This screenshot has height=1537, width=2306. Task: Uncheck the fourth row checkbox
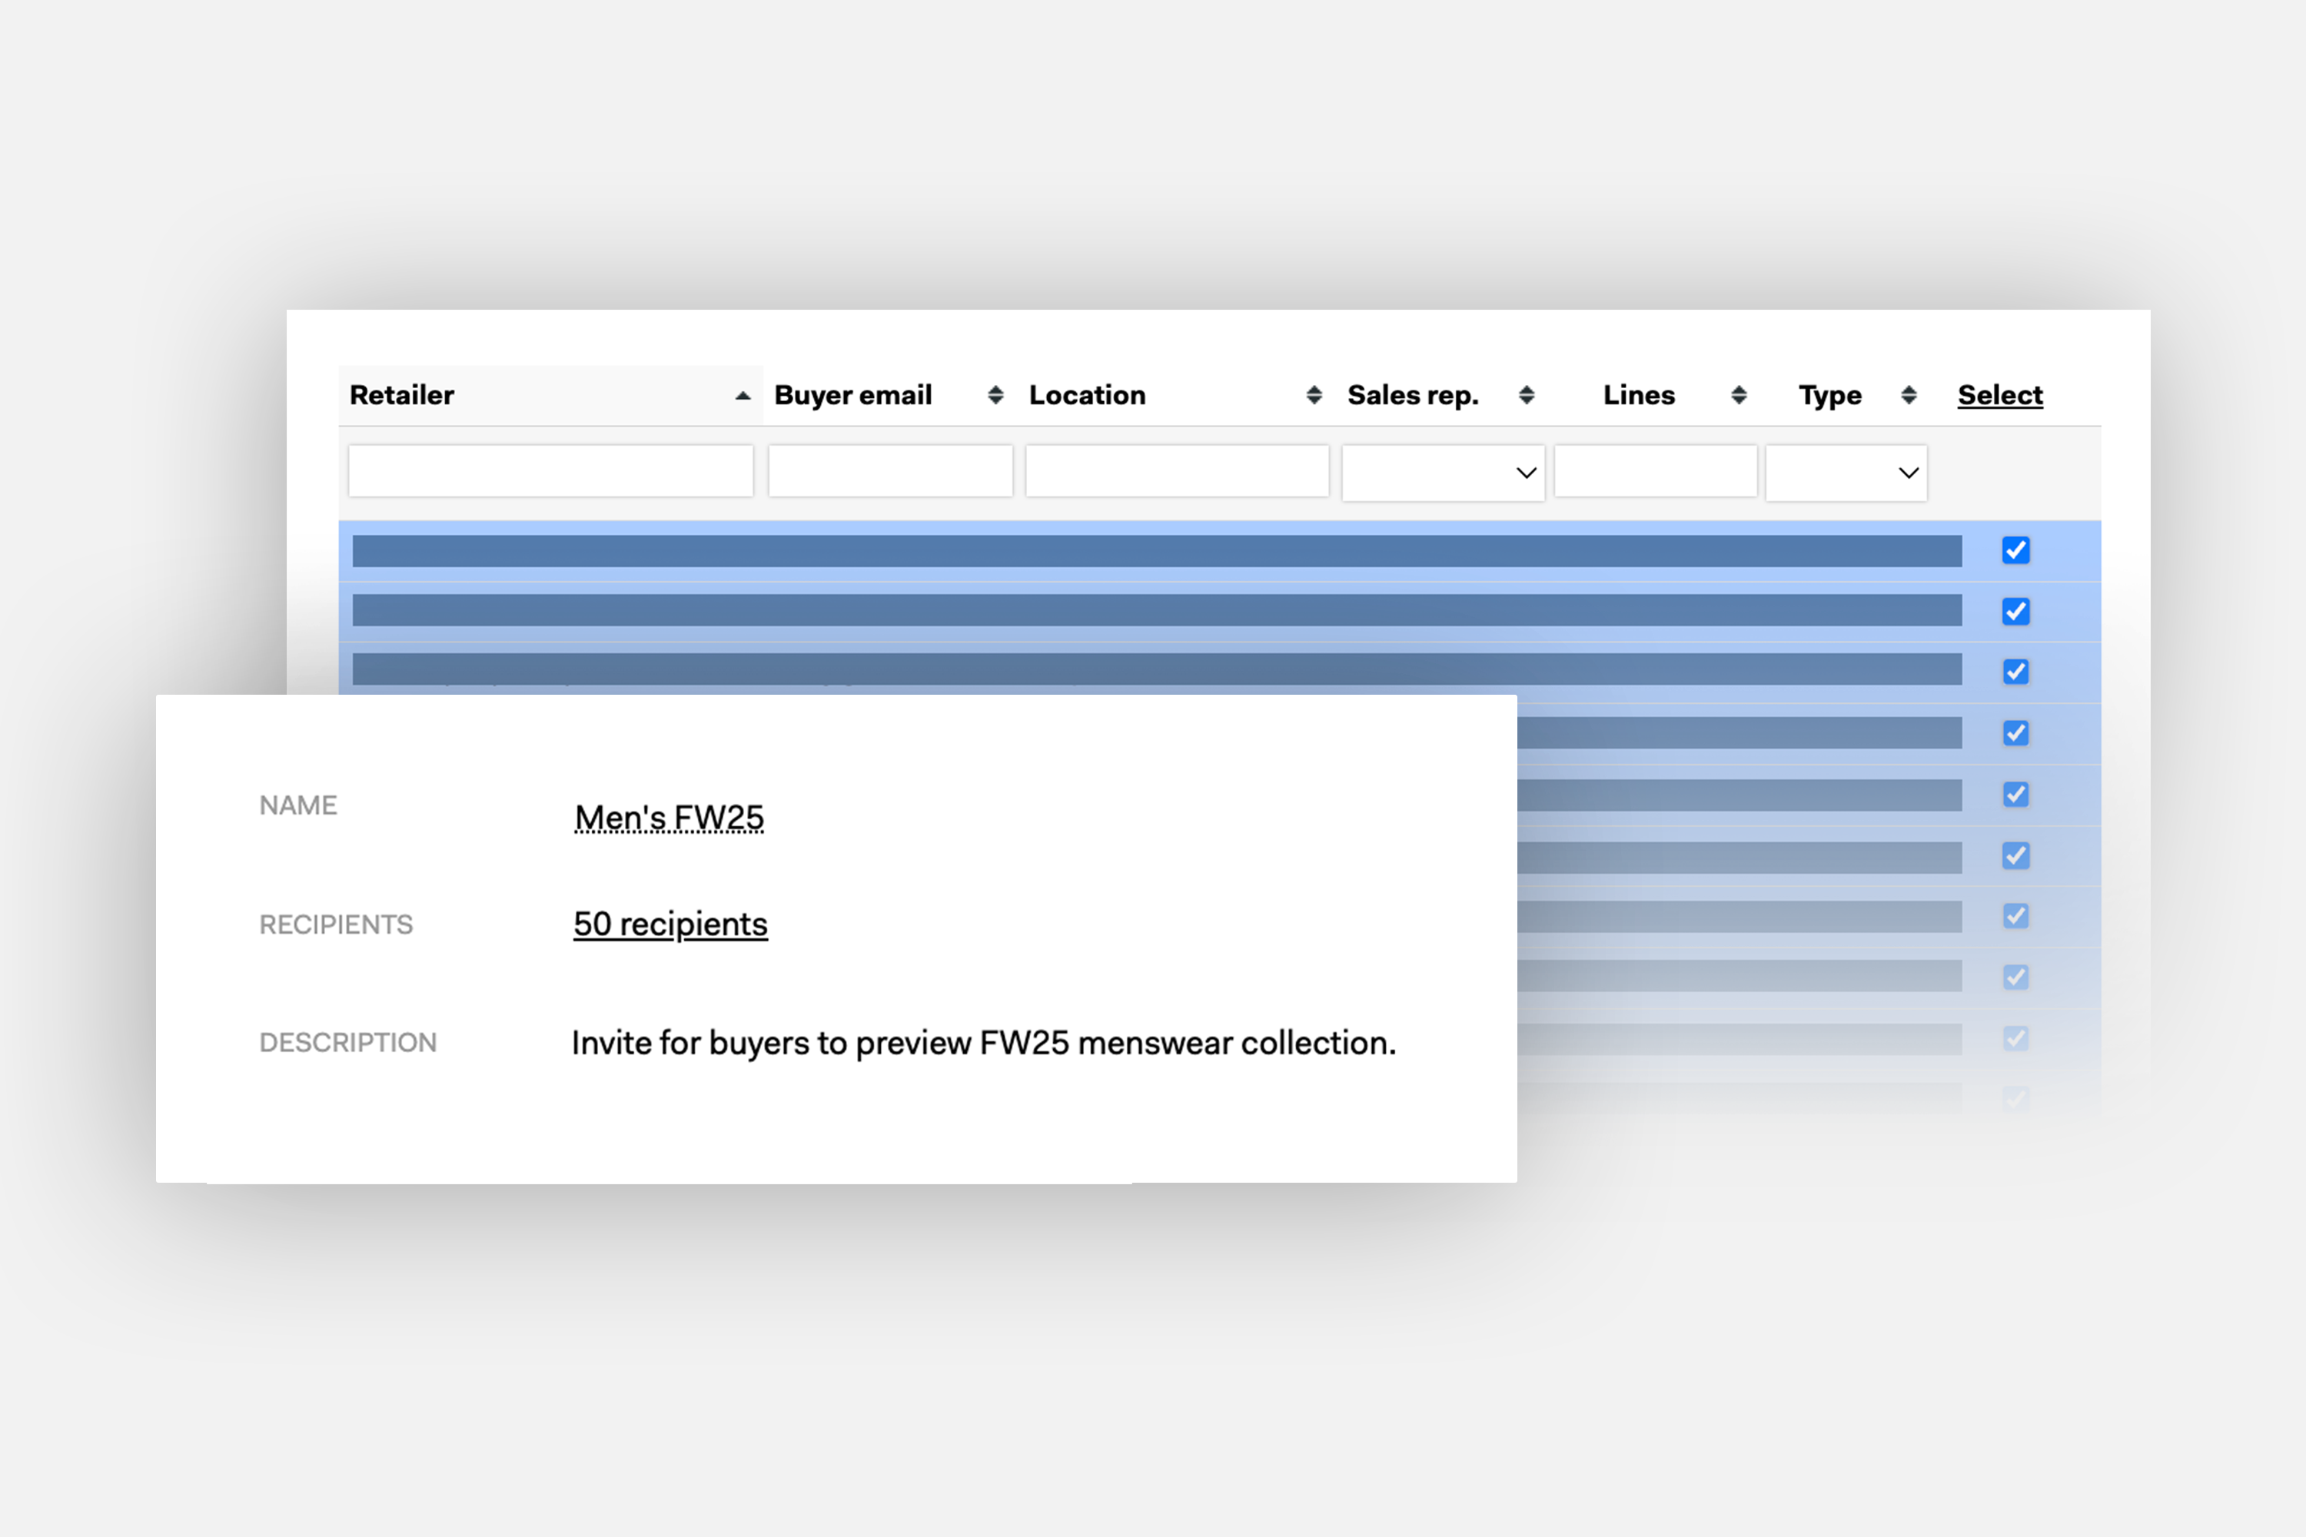point(2015,733)
